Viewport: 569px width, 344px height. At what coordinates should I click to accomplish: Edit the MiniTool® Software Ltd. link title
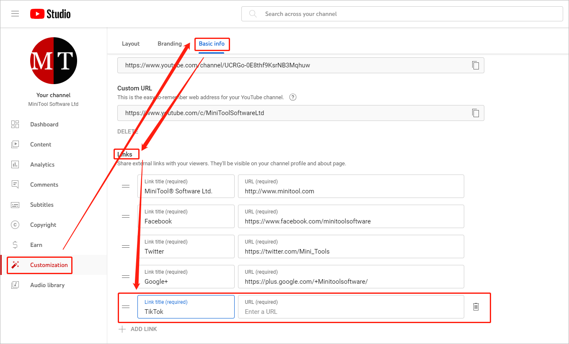click(x=186, y=186)
